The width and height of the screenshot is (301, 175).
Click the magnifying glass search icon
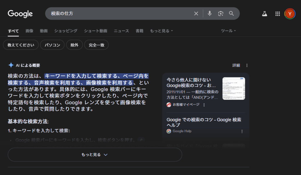click(231, 13)
